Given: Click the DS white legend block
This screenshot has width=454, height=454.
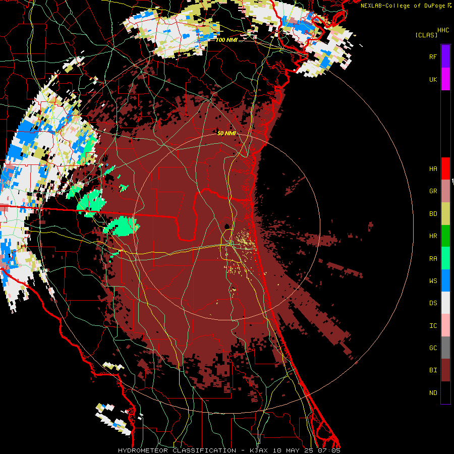Looking at the screenshot, I should tap(445, 303).
